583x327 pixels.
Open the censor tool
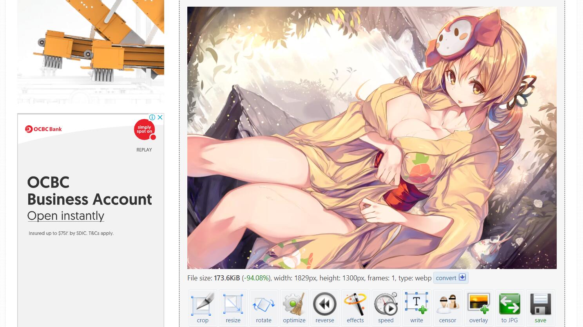point(447,308)
